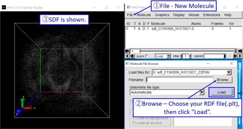
Task: Jump to the last animation frame
Action: [x=240, y=51]
